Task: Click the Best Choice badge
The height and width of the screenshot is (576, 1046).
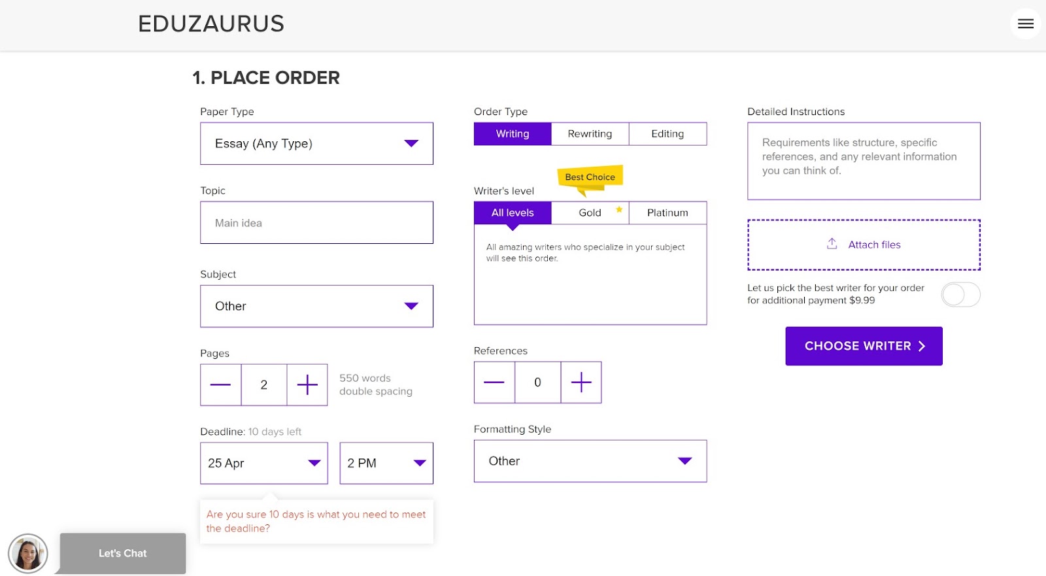Action: 590,177
